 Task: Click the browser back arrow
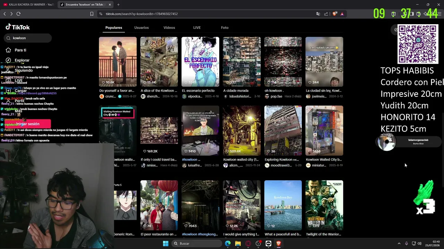click(5, 14)
